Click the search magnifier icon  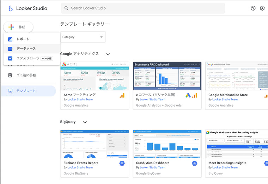click(66, 8)
